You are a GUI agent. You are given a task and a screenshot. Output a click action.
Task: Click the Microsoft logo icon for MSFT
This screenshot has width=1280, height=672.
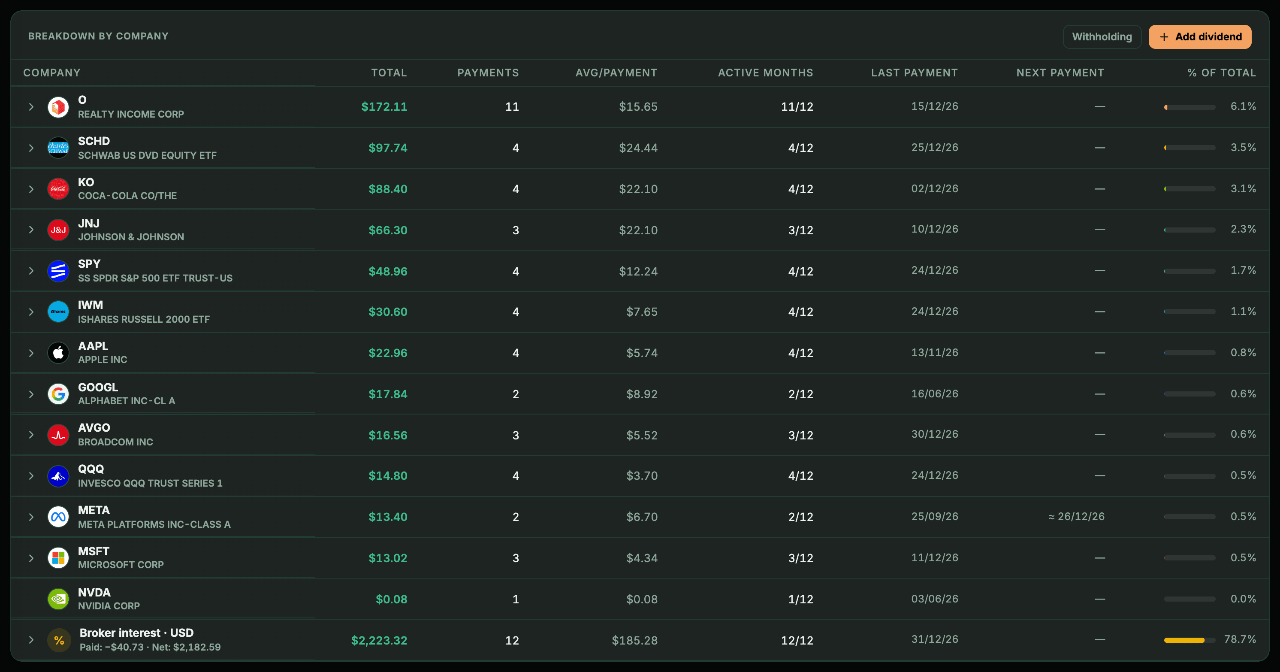[58, 558]
